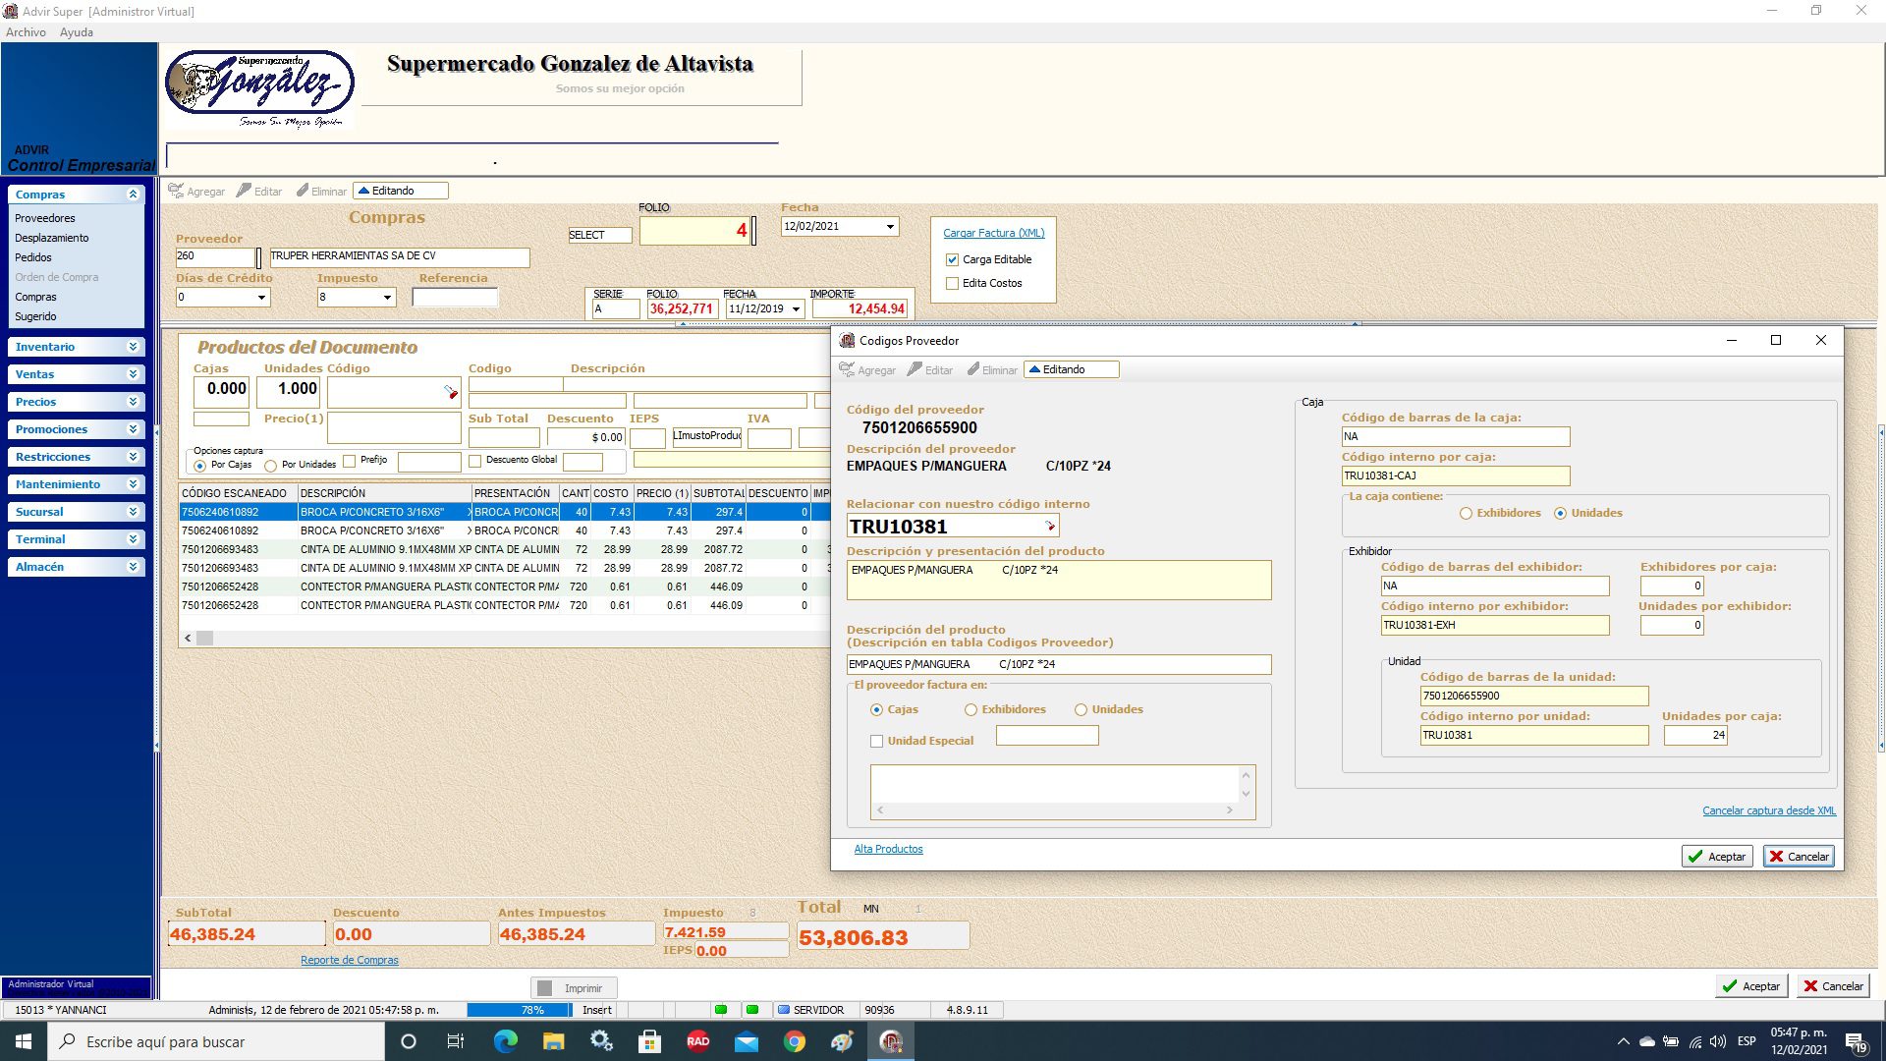This screenshot has height=1061, width=1886.
Task: Open Reporte de Compras link
Action: tap(350, 960)
